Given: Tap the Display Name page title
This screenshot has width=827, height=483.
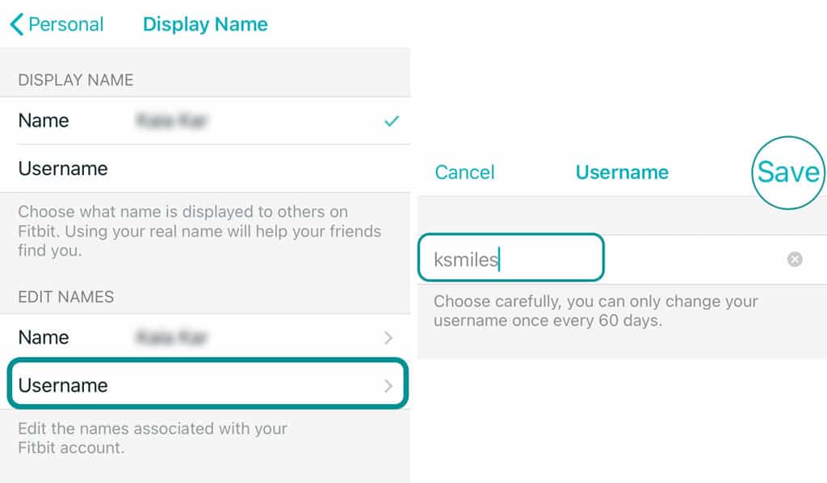Looking at the screenshot, I should tap(205, 24).
